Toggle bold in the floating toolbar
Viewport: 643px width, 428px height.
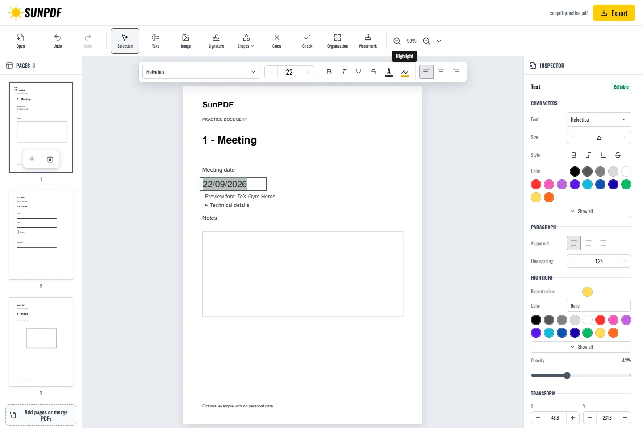(329, 72)
